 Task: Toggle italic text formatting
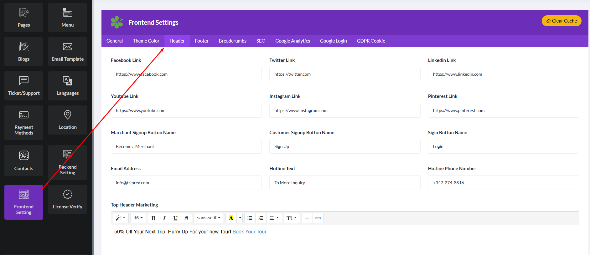(x=164, y=218)
